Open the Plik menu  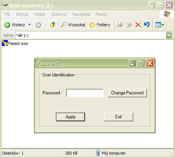(x=7, y=14)
